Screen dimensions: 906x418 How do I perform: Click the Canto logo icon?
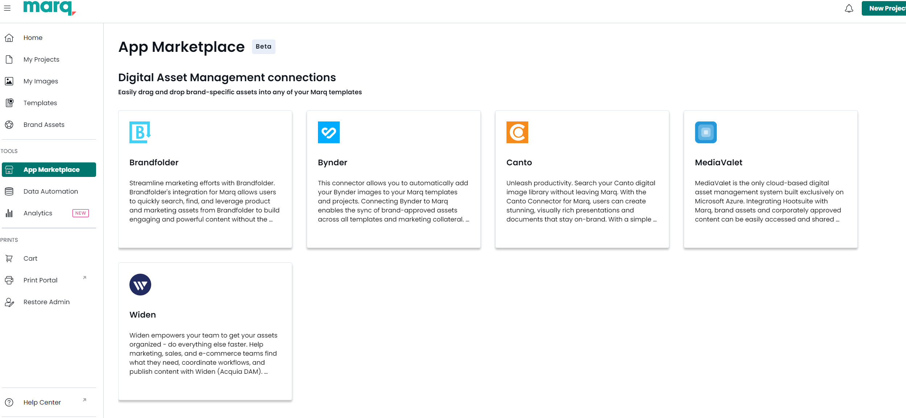[x=517, y=132]
